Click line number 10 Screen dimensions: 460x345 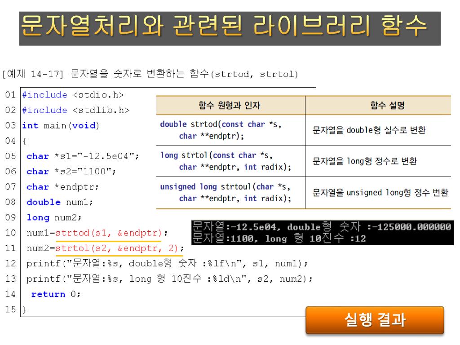pyautogui.click(x=11, y=233)
